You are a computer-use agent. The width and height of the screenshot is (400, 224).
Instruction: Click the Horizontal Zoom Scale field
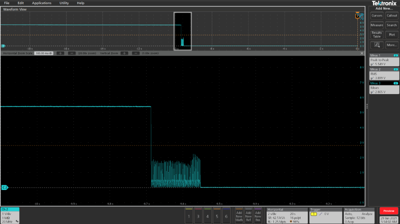pos(44,53)
